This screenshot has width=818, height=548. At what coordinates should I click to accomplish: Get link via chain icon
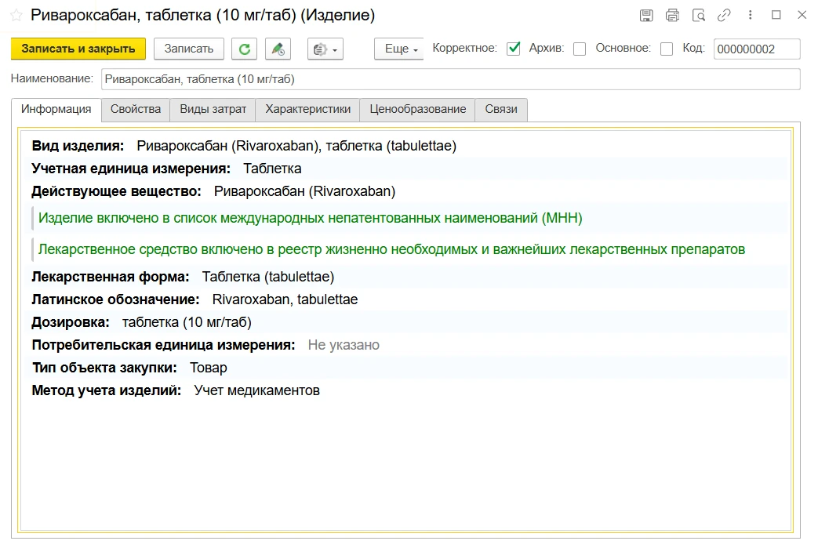tap(724, 16)
